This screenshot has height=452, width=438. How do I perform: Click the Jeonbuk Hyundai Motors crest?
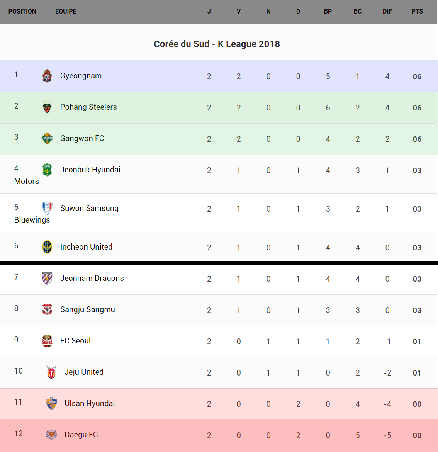(47, 170)
